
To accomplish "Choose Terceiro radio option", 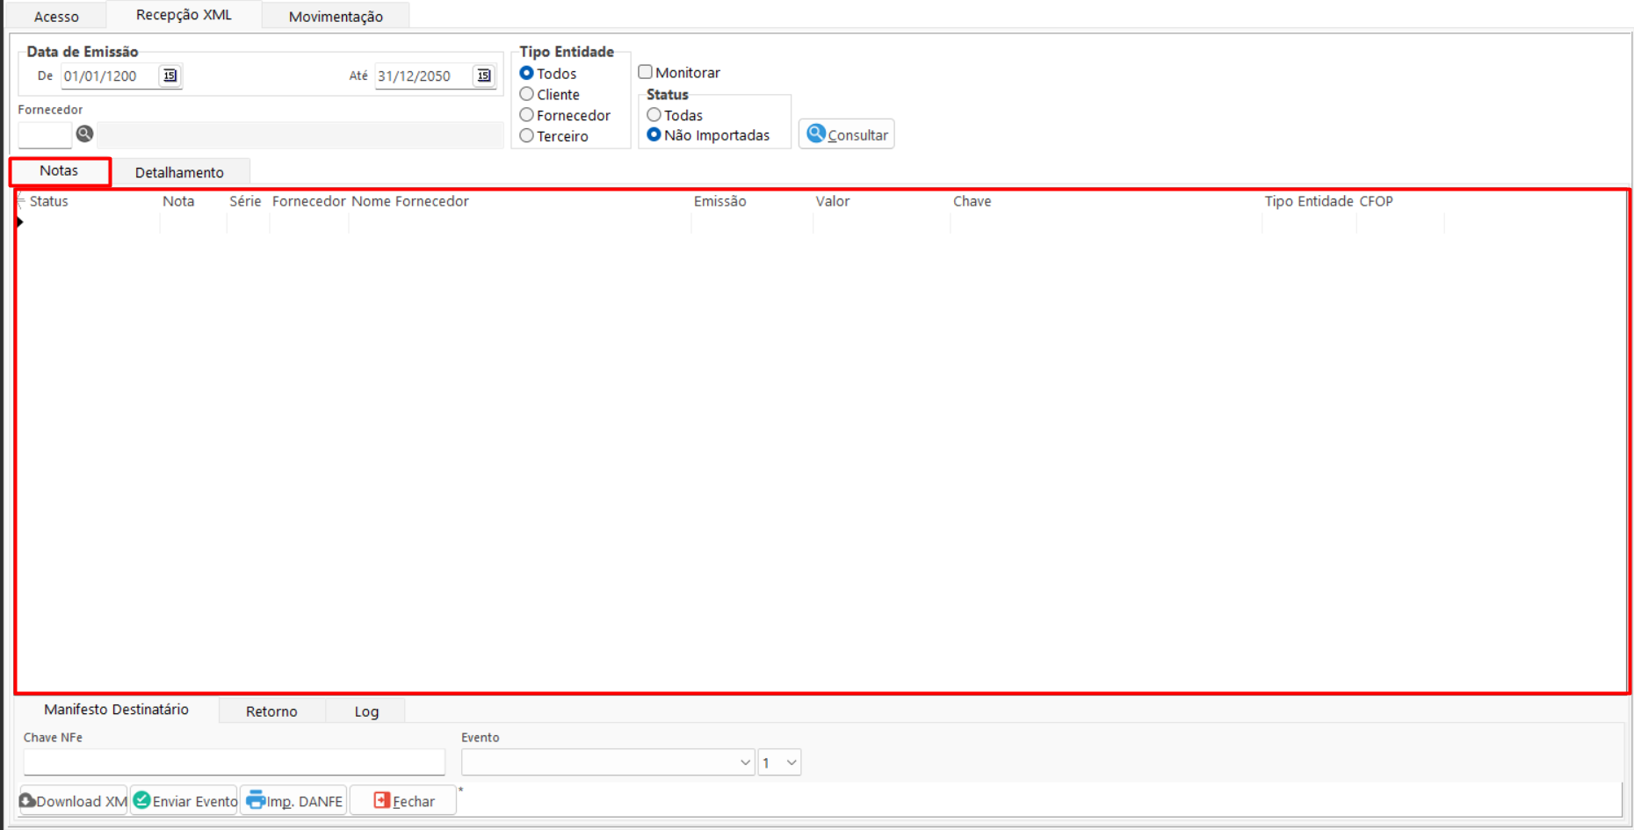I will (x=527, y=136).
